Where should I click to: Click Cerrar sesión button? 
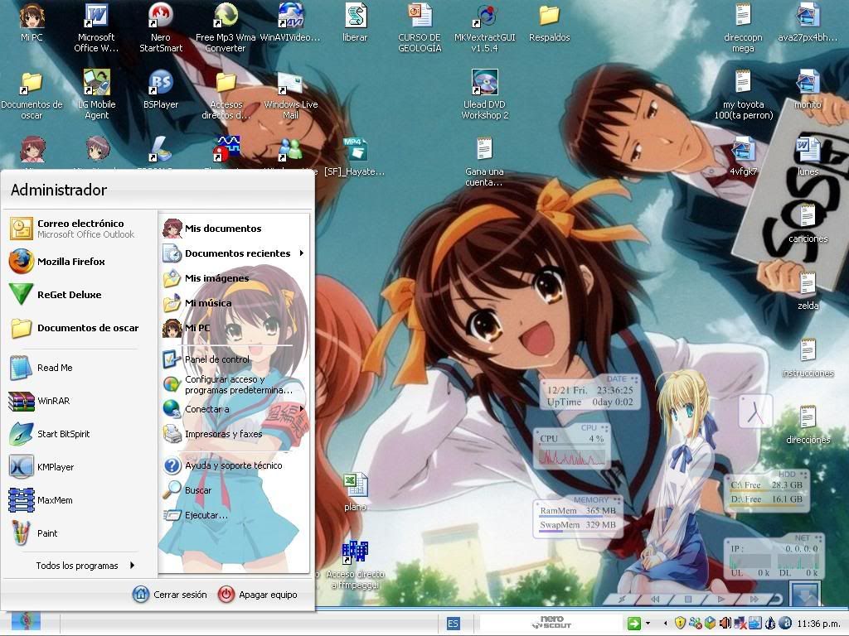tap(169, 595)
